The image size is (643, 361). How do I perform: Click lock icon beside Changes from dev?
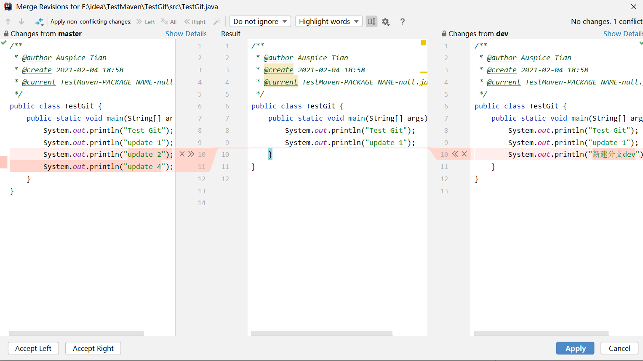pyautogui.click(x=444, y=34)
